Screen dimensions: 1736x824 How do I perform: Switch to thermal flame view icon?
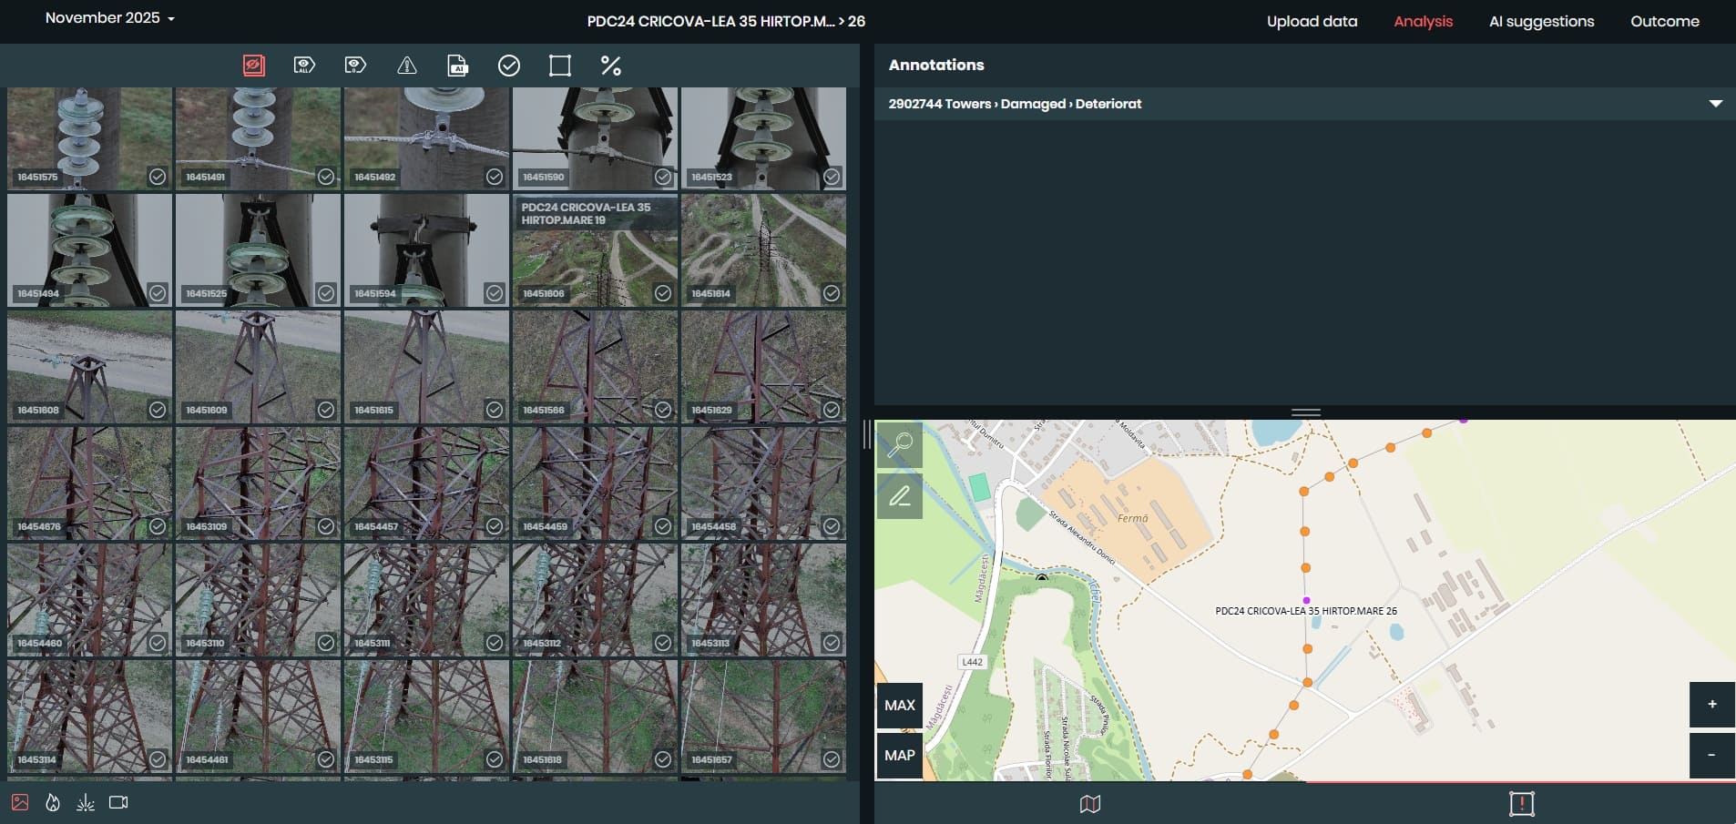pyautogui.click(x=53, y=802)
